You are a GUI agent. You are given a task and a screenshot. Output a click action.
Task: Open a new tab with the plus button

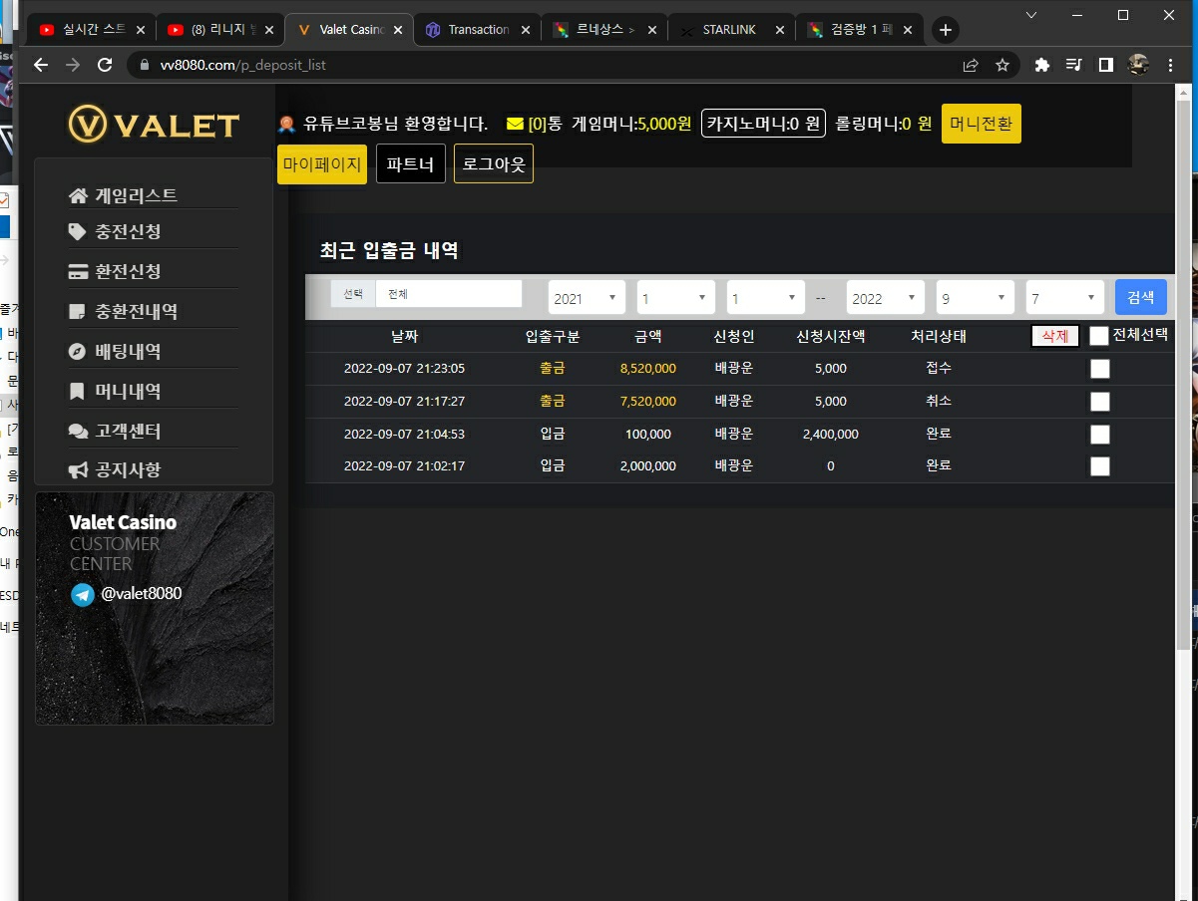(945, 30)
